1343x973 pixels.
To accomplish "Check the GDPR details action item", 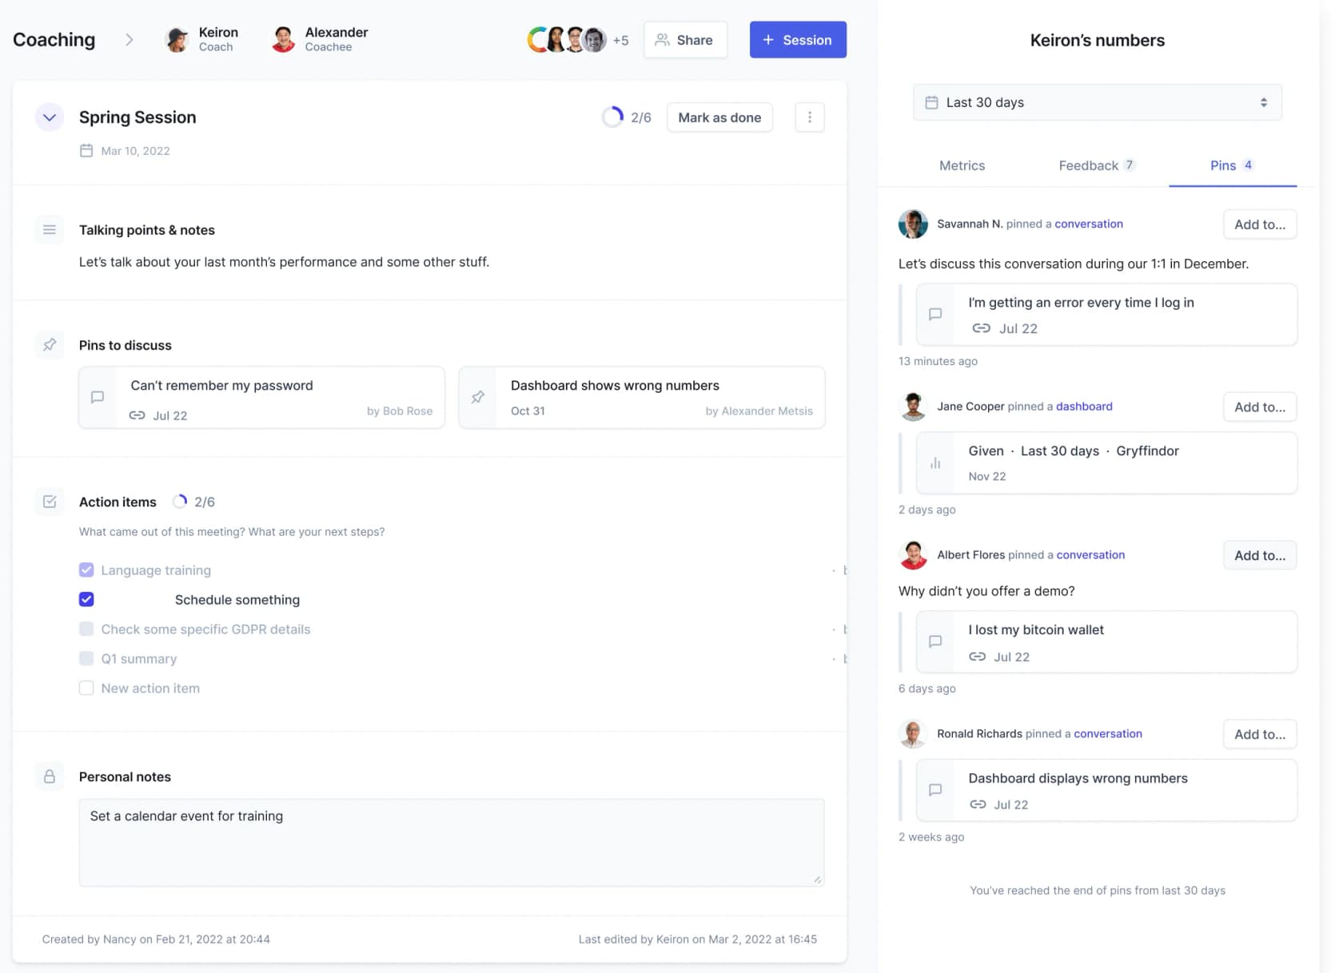I will [86, 629].
